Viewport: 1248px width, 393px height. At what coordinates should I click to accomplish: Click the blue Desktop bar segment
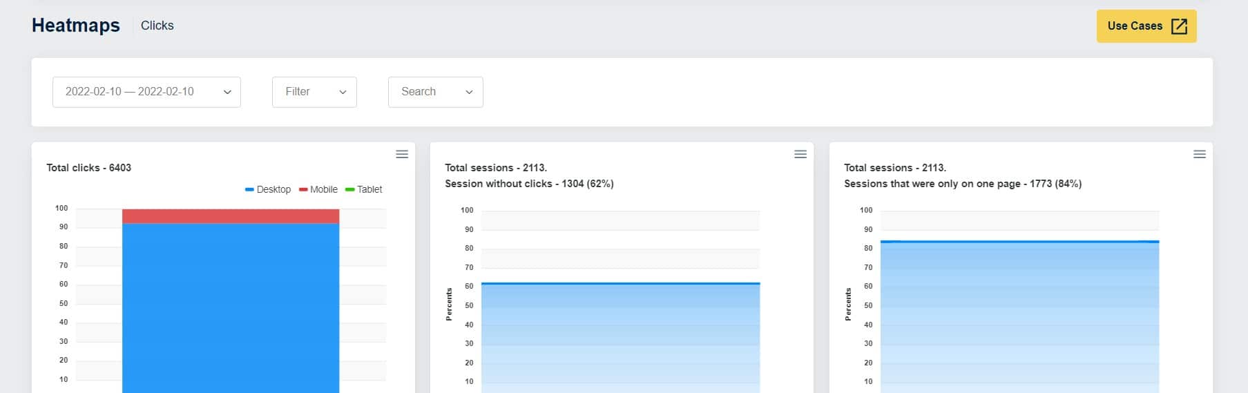point(231,308)
